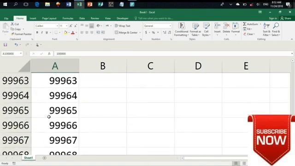
Task: Open the Calibri font name dropdown
Action: 57,26
